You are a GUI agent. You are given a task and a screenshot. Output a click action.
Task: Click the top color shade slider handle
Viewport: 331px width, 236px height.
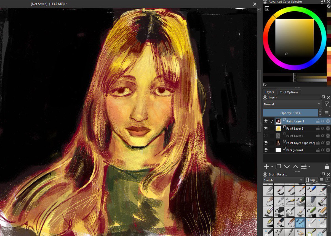[295, 75]
